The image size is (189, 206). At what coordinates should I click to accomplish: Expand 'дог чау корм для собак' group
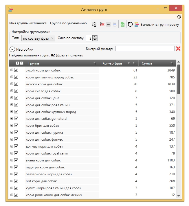[x=12, y=146]
